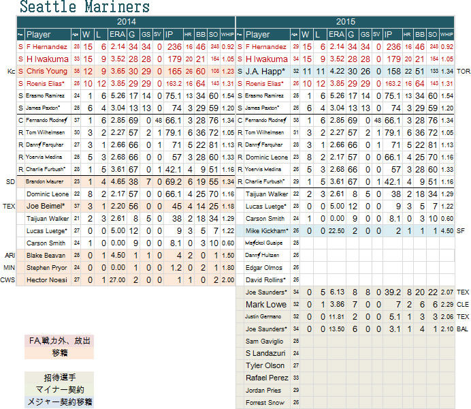471x409 pixels.
Task: Select F Hernandez in the 2014 table
Action: 47,47
